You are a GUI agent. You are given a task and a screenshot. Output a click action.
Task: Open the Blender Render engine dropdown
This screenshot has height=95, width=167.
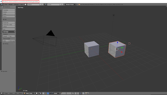[71, 4]
